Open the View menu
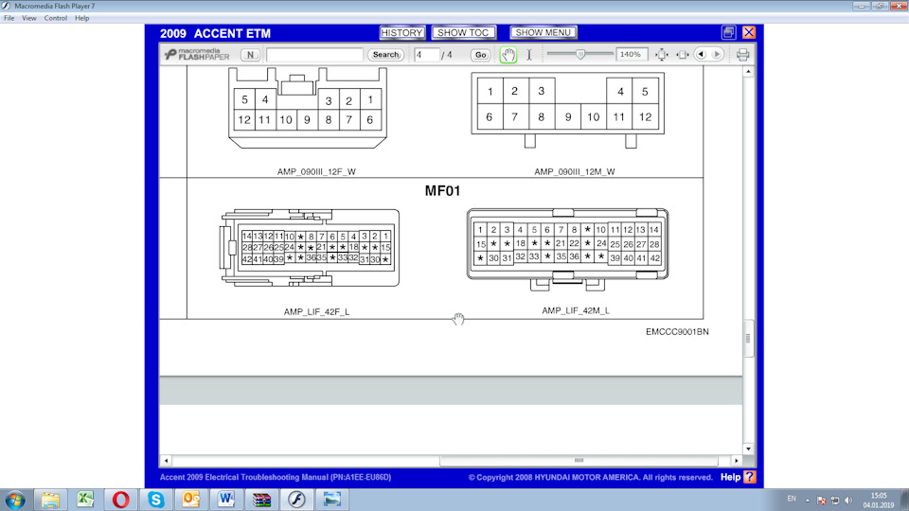This screenshot has height=511, width=909. [29, 18]
